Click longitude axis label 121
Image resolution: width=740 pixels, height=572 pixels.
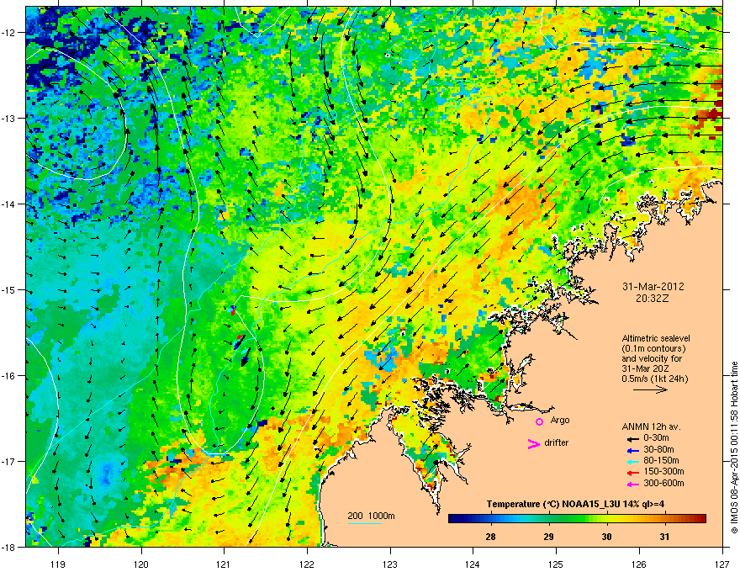coord(224,564)
